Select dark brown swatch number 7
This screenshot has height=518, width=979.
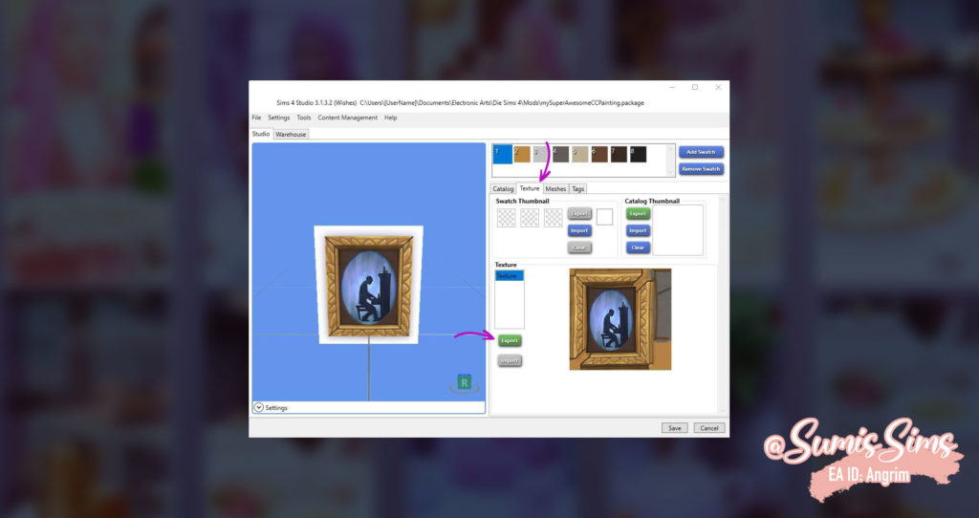click(619, 154)
